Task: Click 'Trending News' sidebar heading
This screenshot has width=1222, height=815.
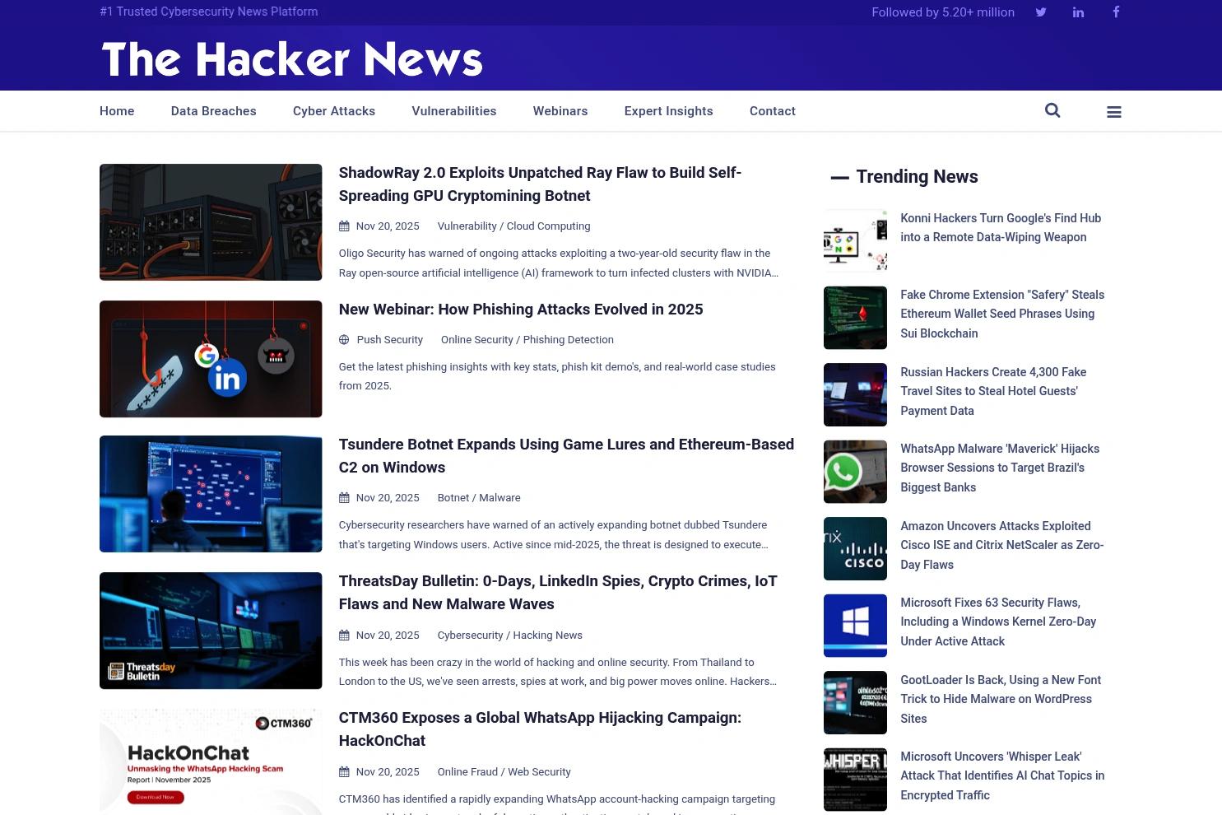Action: pos(917,177)
